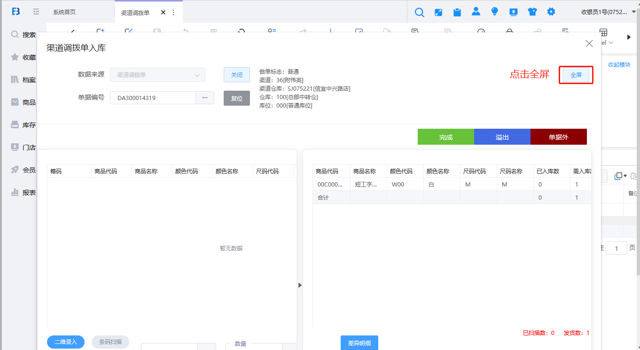The image size is (640, 350).
Task: Close the 渠道调拨单入库 dialog
Action: [x=589, y=44]
